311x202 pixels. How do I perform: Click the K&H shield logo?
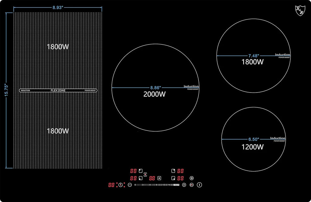coord(300,11)
